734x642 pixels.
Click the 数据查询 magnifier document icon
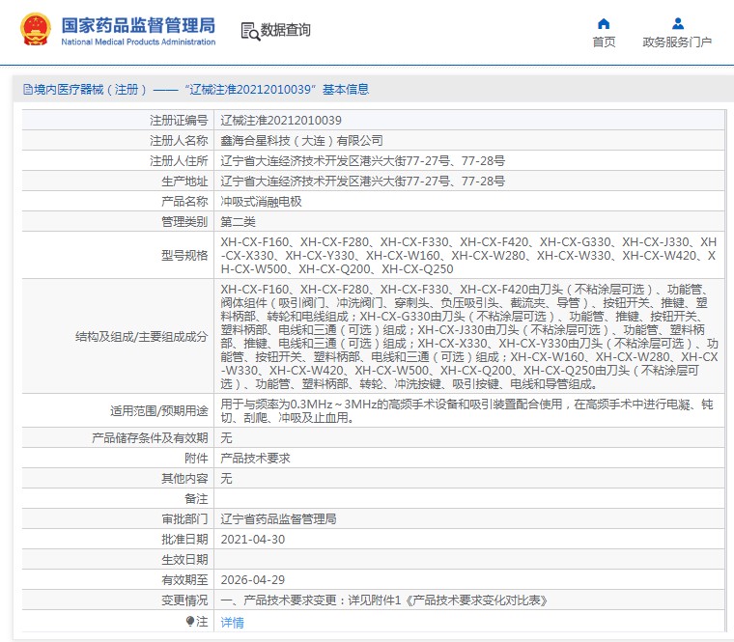pos(249,30)
